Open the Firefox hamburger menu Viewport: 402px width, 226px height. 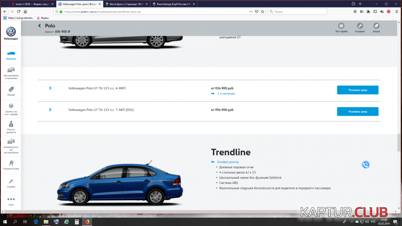click(397, 12)
